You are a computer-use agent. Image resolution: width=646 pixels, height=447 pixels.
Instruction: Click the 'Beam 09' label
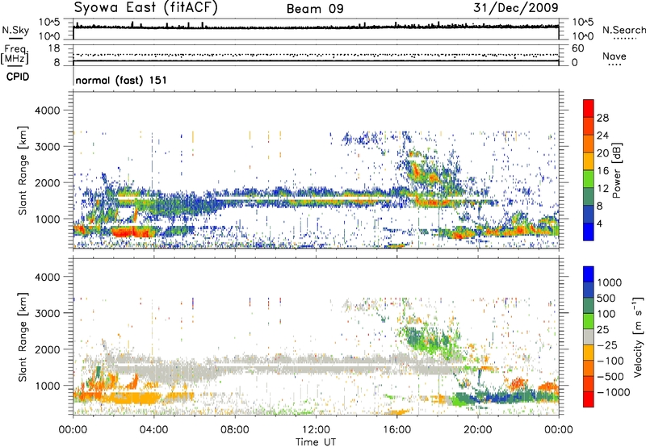point(315,9)
